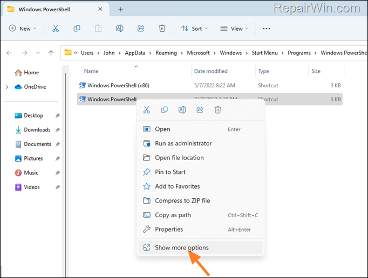368x278 pixels.
Task: Unpin Videos from Quick access
Action: pos(58,187)
